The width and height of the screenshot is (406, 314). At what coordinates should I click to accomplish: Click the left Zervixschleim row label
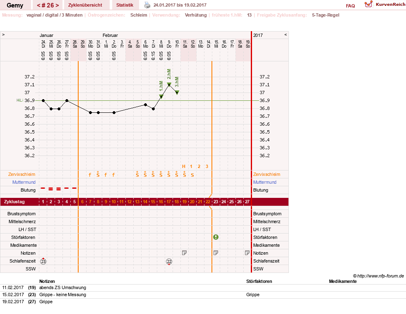22,174
